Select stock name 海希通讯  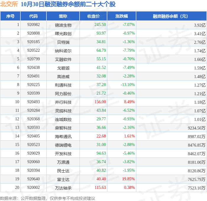click(x=63, y=137)
